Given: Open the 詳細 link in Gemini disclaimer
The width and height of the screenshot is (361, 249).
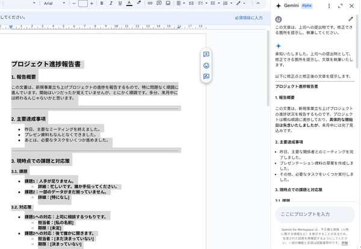Looking at the screenshot, I should [344, 243].
